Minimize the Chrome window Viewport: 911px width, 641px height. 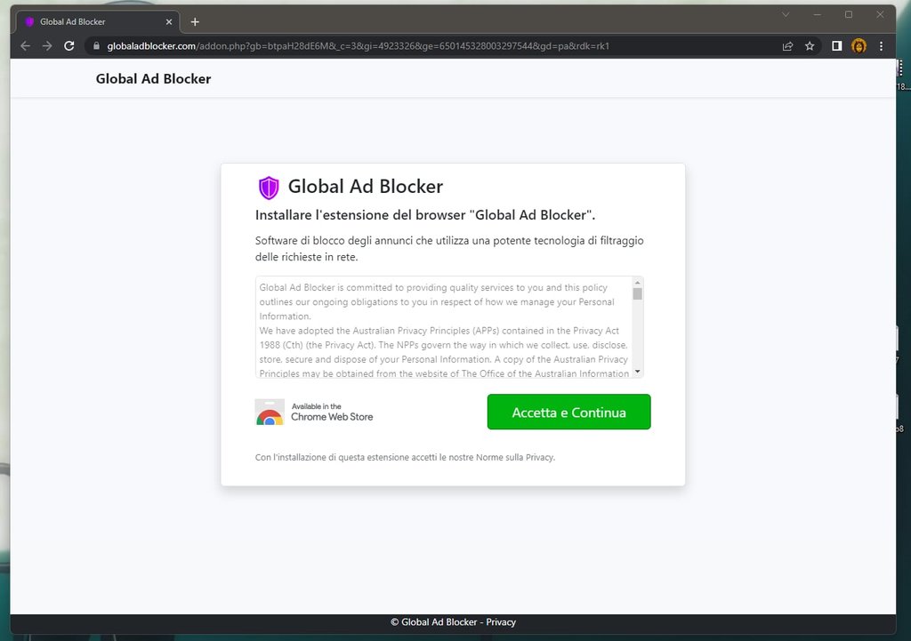pyautogui.click(x=818, y=14)
